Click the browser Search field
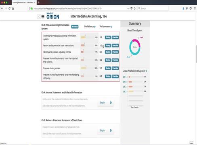The height and width of the screenshot is (145, 197). [x=153, y=8]
